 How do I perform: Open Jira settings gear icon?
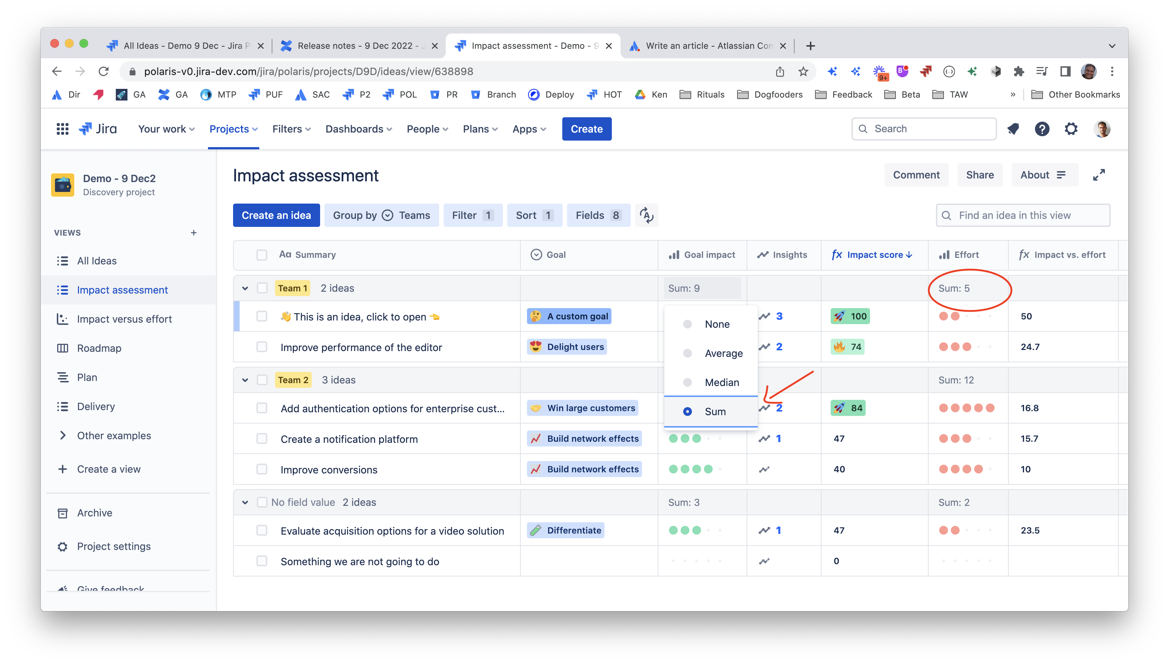click(1071, 129)
